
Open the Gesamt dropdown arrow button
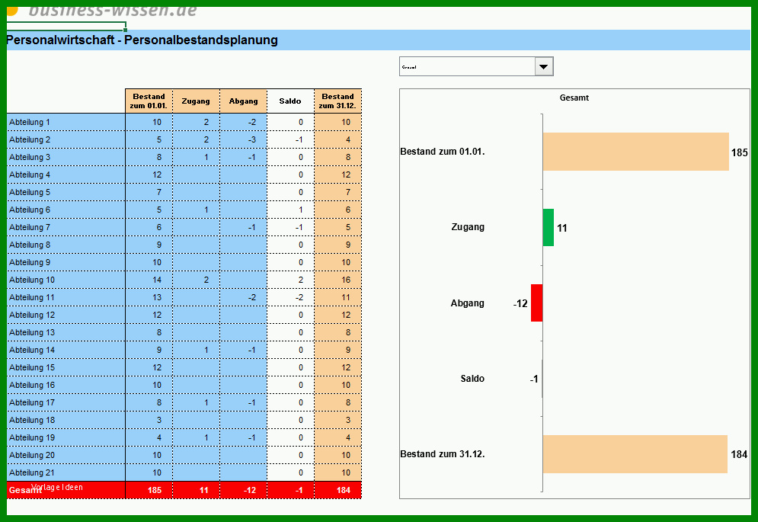pyautogui.click(x=544, y=67)
